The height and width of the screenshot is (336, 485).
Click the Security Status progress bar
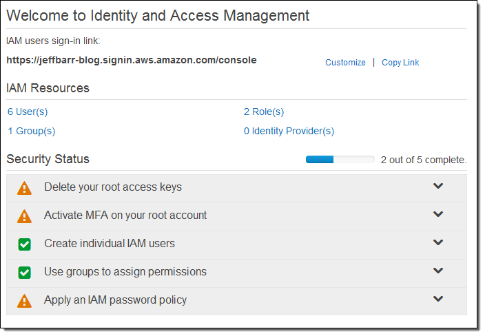[340, 160]
